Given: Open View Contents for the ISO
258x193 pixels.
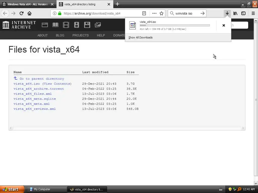Looking at the screenshot, I should pyautogui.click(x=57, y=84).
